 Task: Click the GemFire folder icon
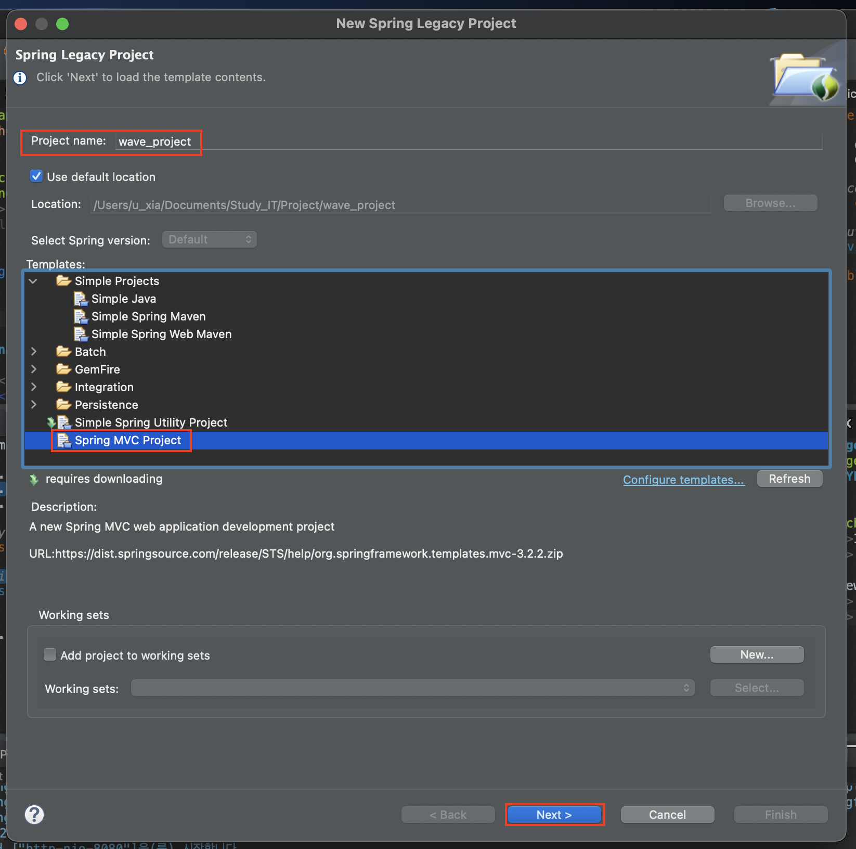pyautogui.click(x=63, y=369)
